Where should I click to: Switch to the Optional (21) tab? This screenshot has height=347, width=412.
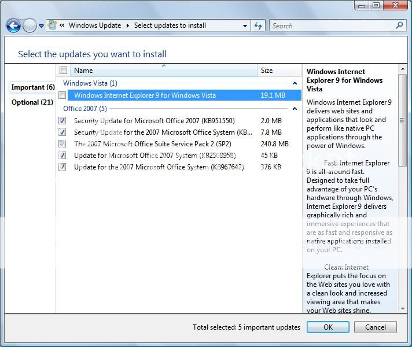(x=33, y=102)
